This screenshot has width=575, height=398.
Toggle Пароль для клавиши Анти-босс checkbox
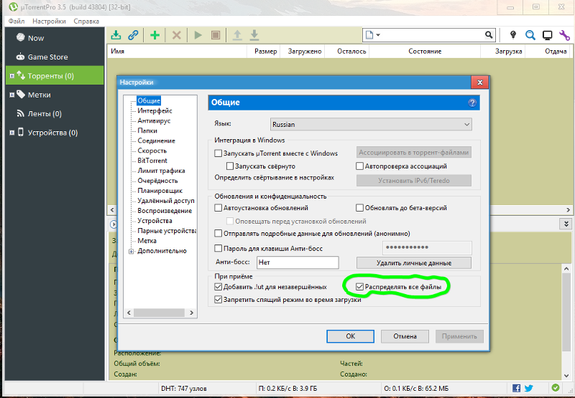(x=218, y=248)
